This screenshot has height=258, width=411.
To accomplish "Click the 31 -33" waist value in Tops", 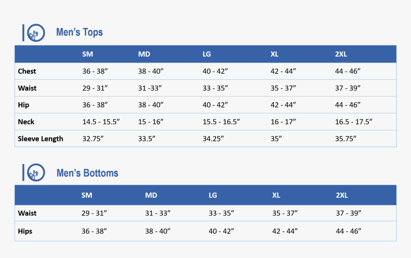I will click(x=150, y=88).
